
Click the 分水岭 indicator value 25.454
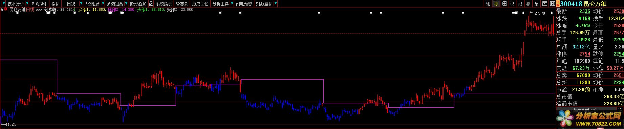[x=67, y=9]
